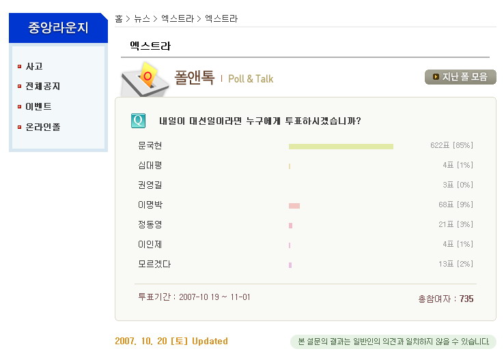This screenshot has height=362, width=504.
Task: Click the pink result bar for 이명박
Action: (294, 205)
